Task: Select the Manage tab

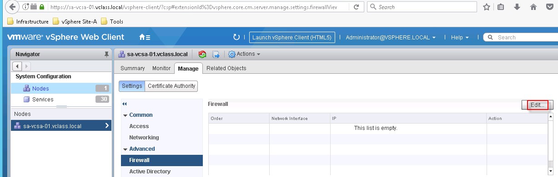Action: coord(188,68)
